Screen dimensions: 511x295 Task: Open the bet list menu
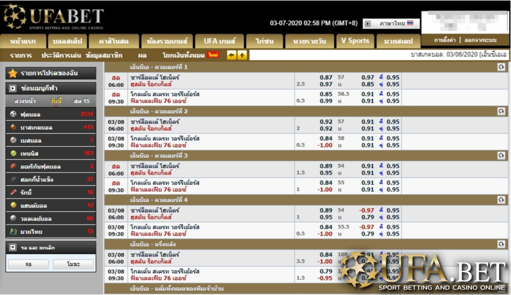coord(21,55)
